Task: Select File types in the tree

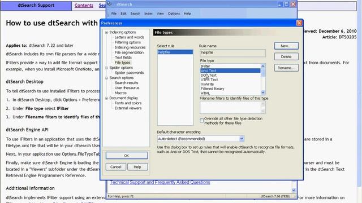Action: click(122, 63)
